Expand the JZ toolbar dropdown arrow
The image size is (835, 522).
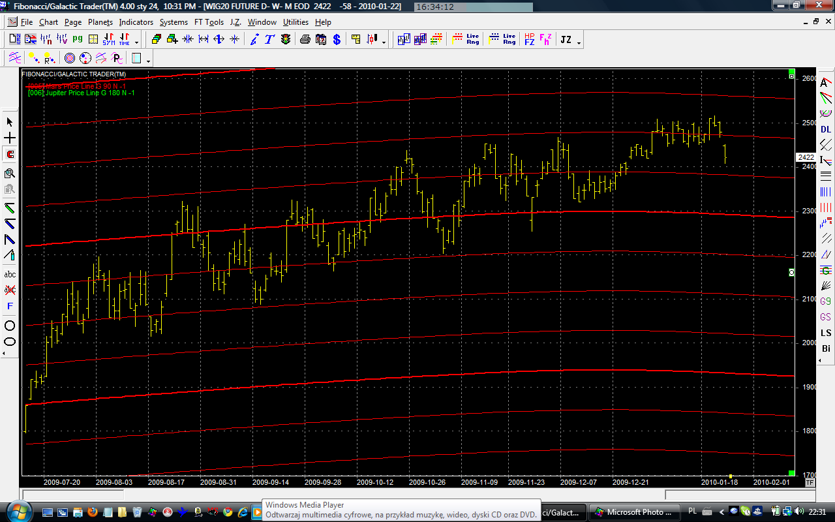click(x=579, y=42)
